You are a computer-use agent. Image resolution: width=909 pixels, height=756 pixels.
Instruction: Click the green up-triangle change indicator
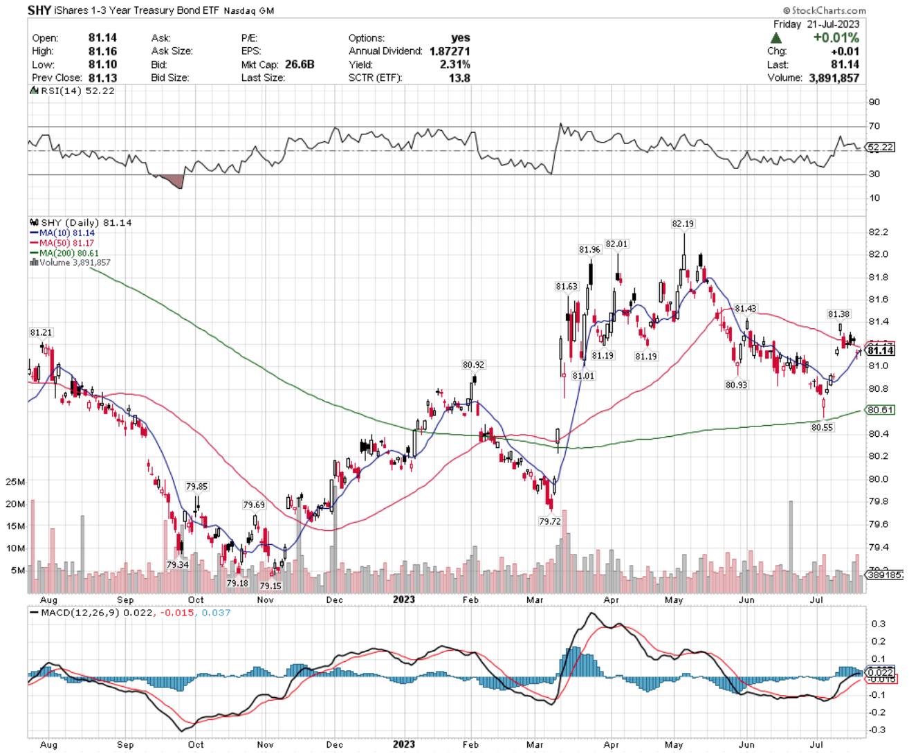[x=776, y=37]
